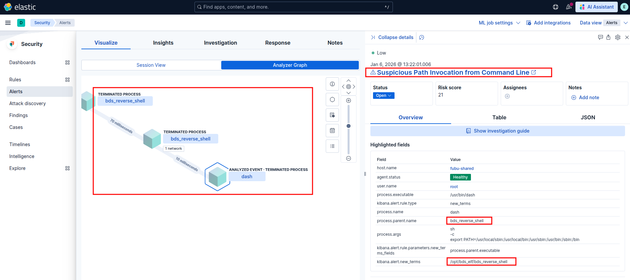Open the calendar date range button
Viewport: 630px width, 280px height.
click(332, 131)
